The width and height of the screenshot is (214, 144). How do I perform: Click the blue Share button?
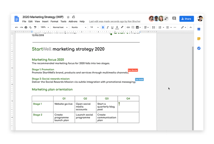[x=186, y=19]
